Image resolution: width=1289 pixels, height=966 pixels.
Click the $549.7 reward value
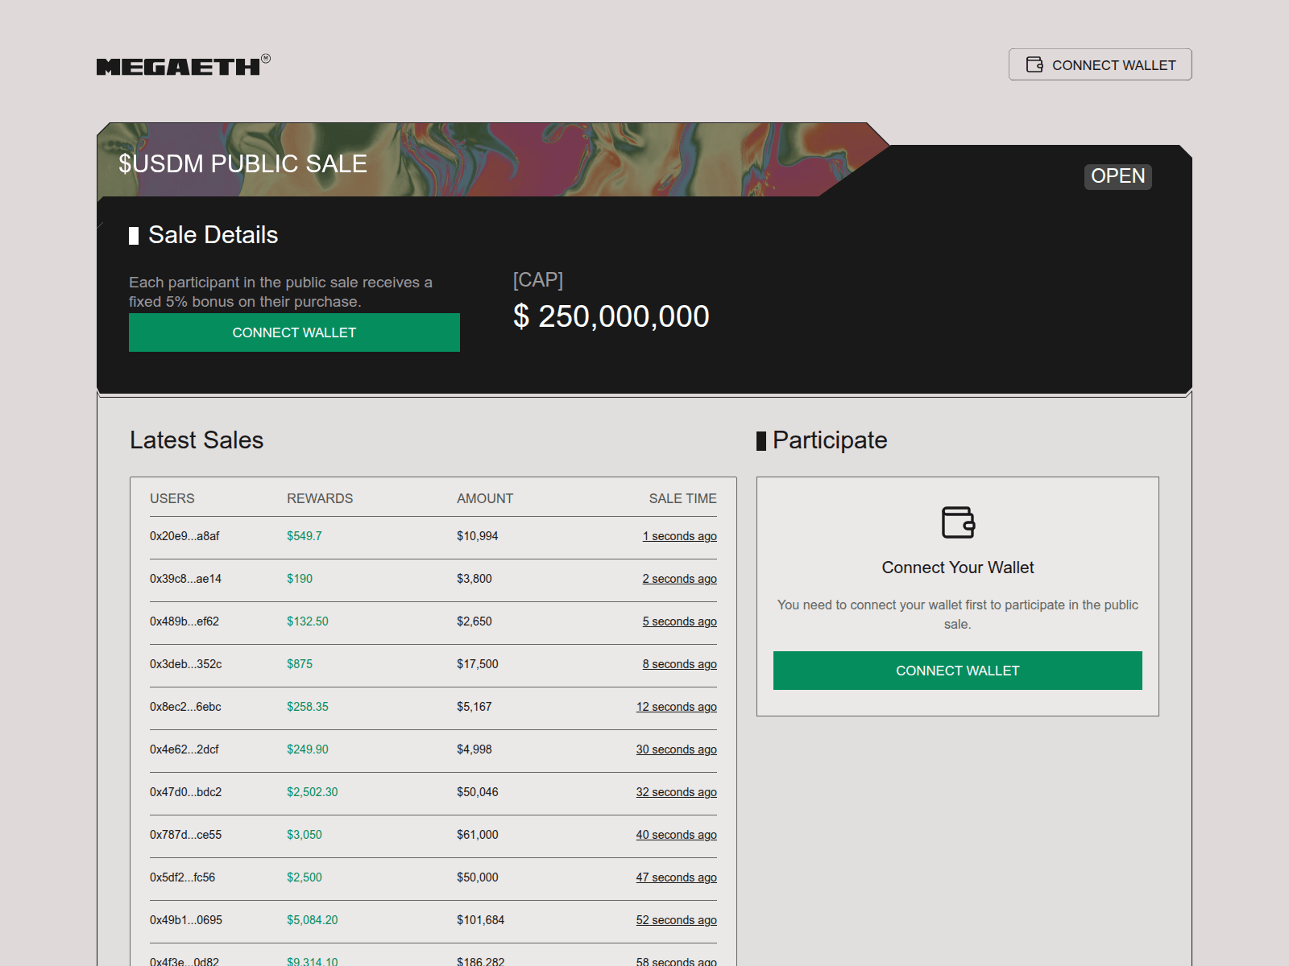click(x=305, y=536)
